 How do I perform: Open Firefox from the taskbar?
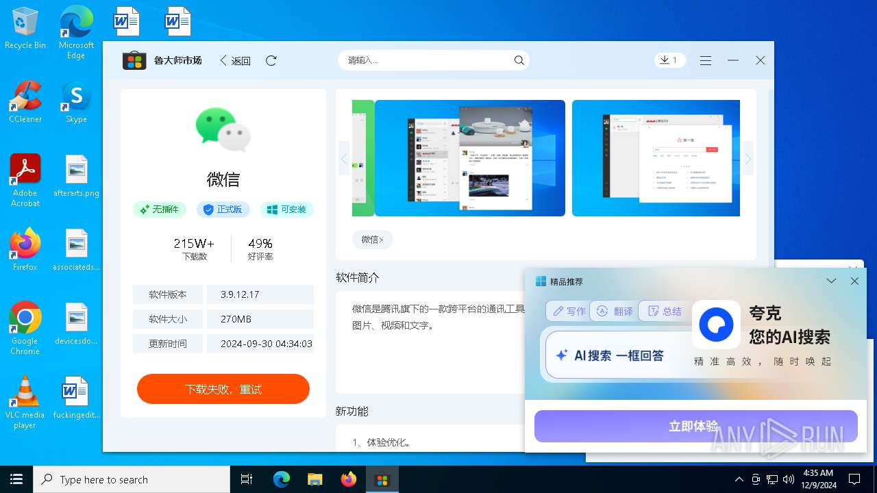tap(349, 479)
